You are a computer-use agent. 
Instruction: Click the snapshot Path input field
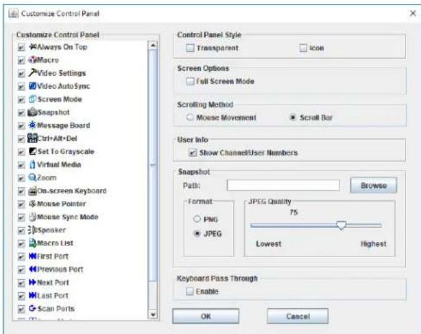tap(283, 185)
